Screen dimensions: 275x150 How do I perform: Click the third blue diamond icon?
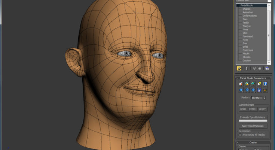point(253,90)
